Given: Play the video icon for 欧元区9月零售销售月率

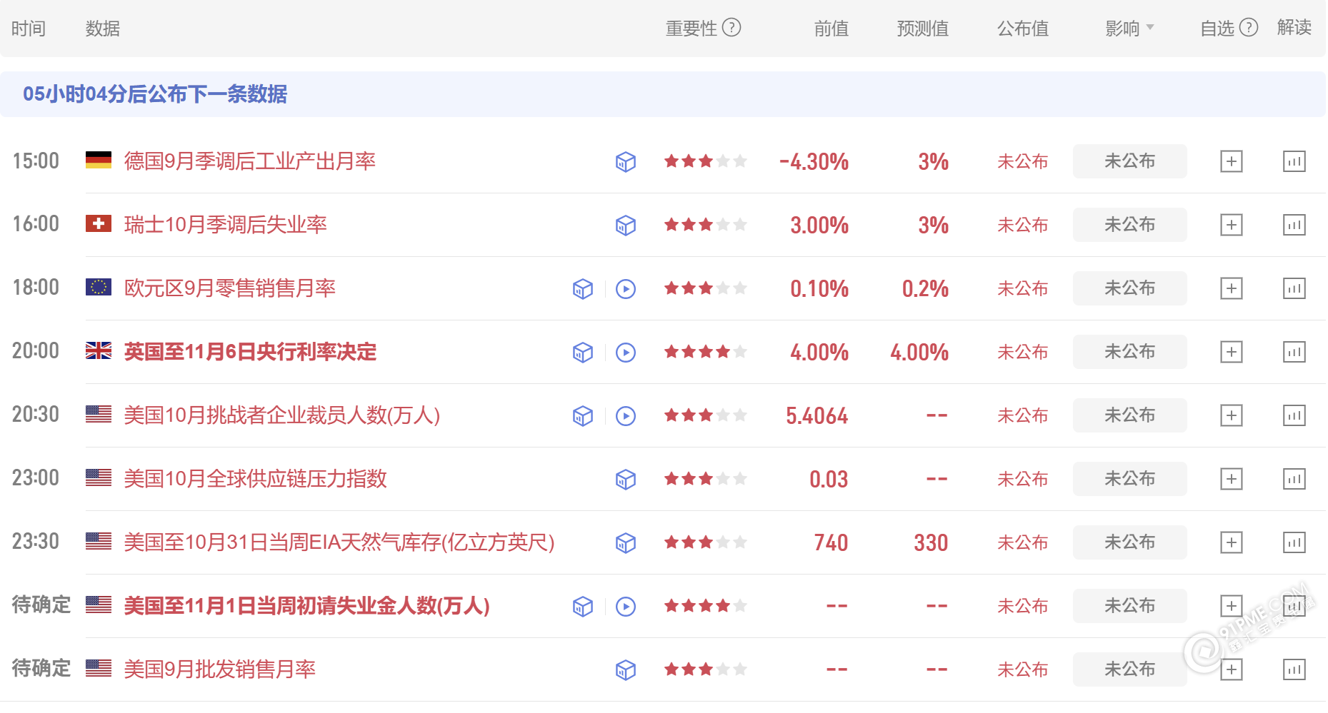Looking at the screenshot, I should click(626, 288).
